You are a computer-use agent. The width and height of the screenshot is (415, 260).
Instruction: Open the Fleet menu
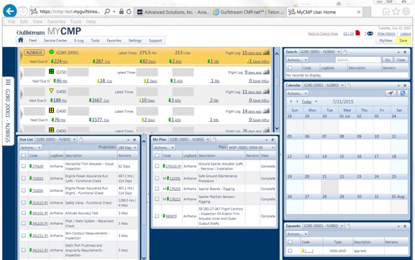click(x=33, y=40)
